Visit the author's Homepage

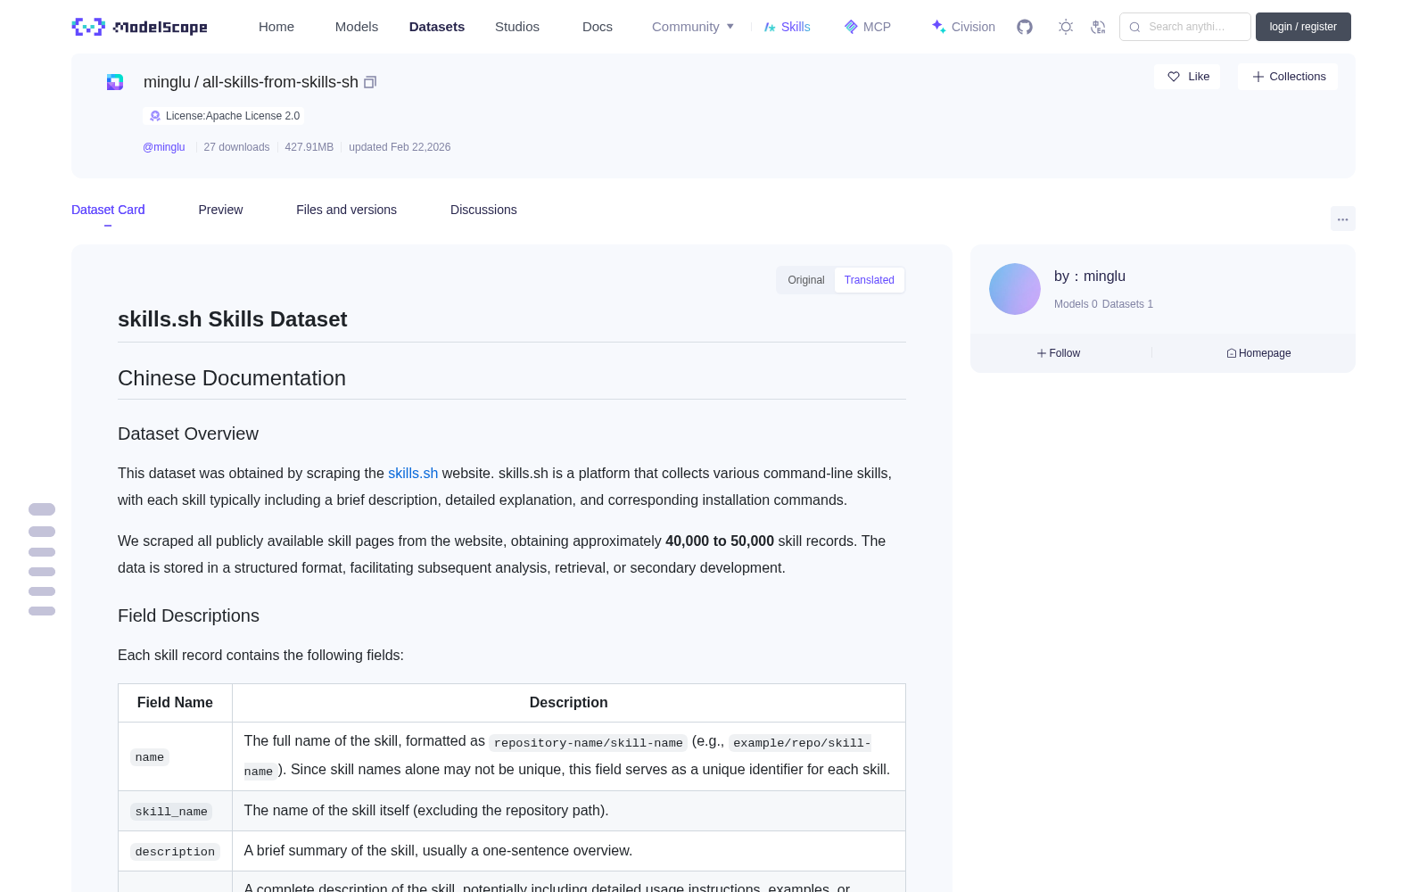pos(1258,353)
